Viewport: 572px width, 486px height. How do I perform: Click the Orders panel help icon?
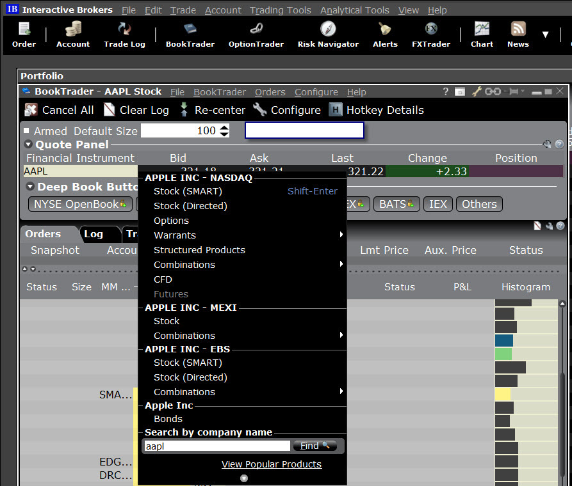click(560, 226)
